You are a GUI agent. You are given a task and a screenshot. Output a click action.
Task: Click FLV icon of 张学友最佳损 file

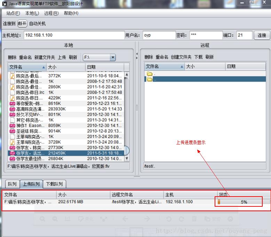click(x=12, y=159)
